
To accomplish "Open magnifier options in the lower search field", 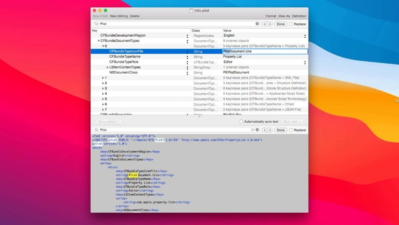I will tap(97, 130).
